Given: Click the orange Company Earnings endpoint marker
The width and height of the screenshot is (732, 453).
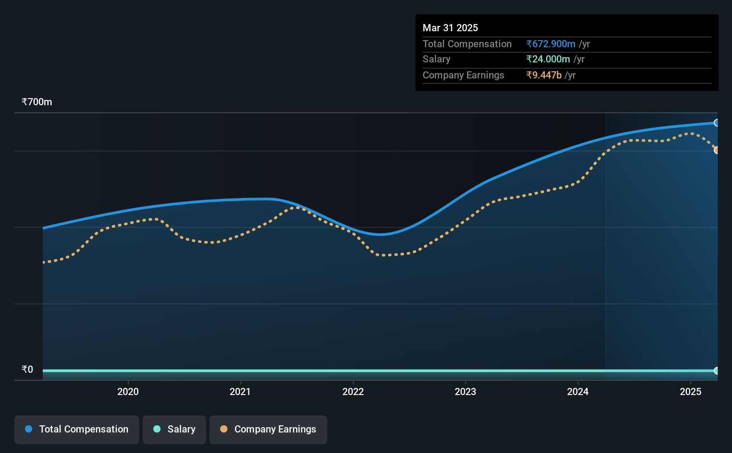Looking at the screenshot, I should point(716,150).
